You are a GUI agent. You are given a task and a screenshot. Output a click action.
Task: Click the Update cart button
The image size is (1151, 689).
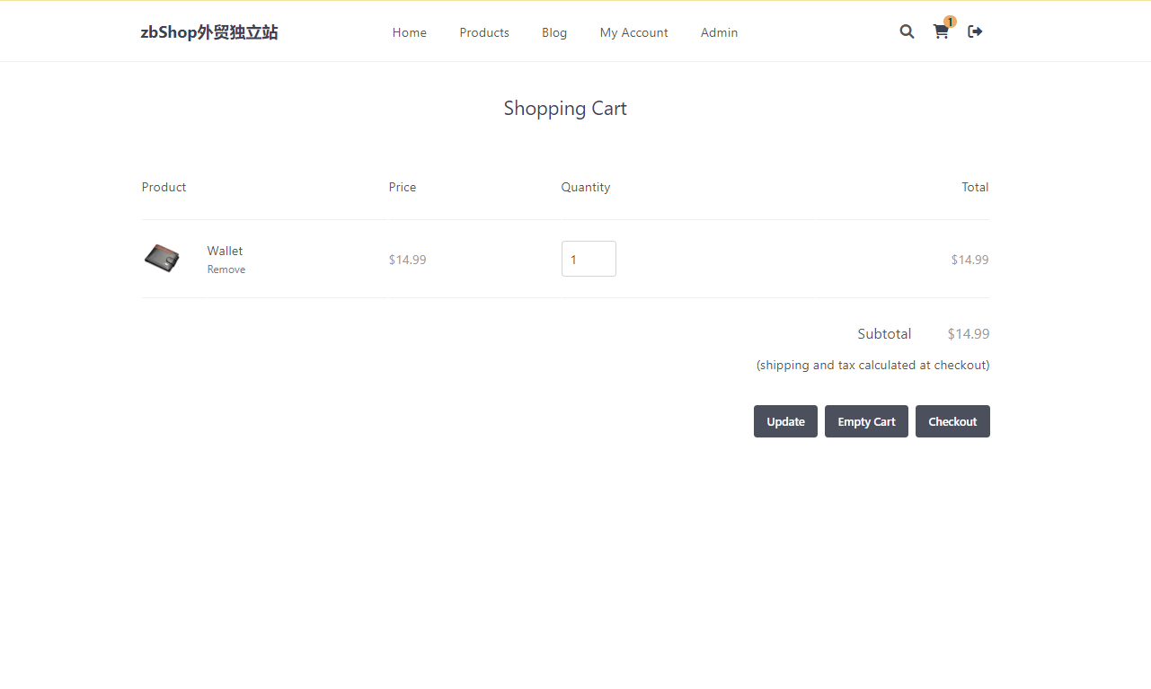point(785,421)
